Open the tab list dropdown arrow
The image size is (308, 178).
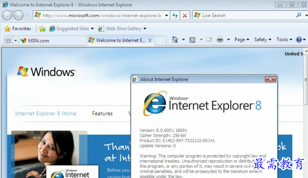coord(16,41)
